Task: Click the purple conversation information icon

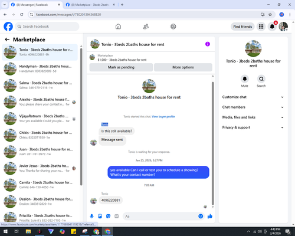Action: click(x=208, y=44)
